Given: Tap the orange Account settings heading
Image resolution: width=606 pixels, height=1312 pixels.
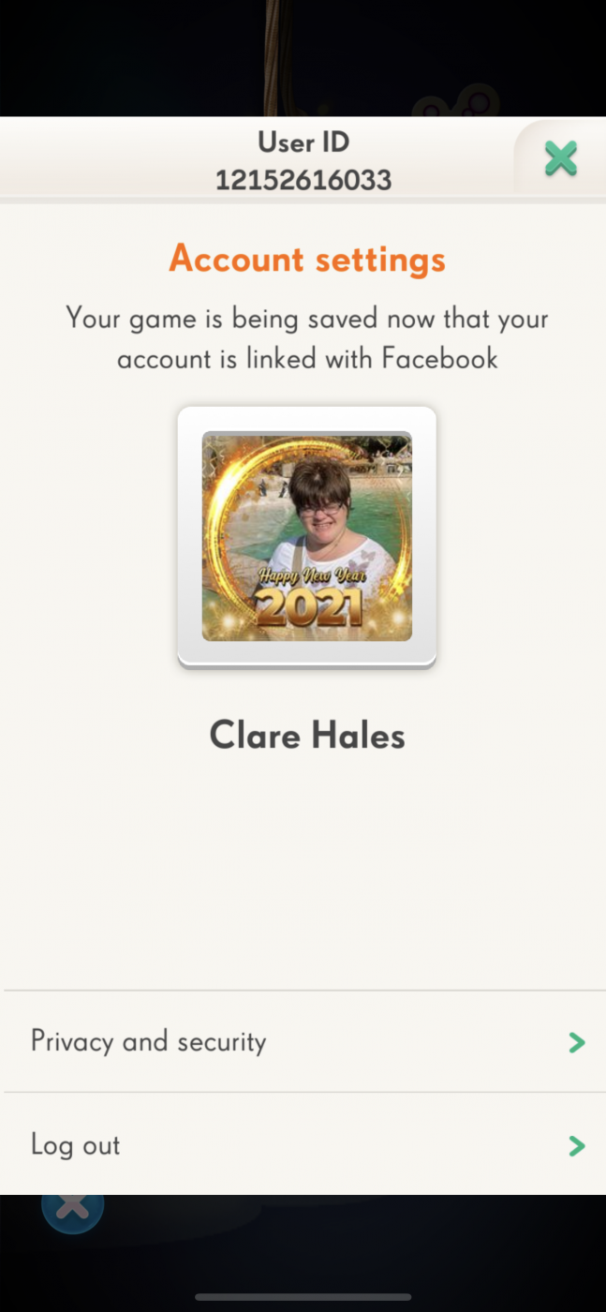Looking at the screenshot, I should coord(307,259).
